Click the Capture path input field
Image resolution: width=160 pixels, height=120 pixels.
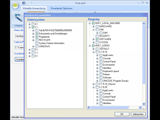pyautogui.click(x=19, y=47)
